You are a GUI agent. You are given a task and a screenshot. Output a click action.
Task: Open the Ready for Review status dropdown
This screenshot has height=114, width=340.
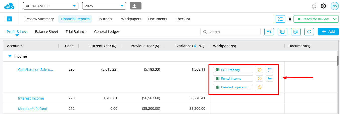[x=316, y=19]
